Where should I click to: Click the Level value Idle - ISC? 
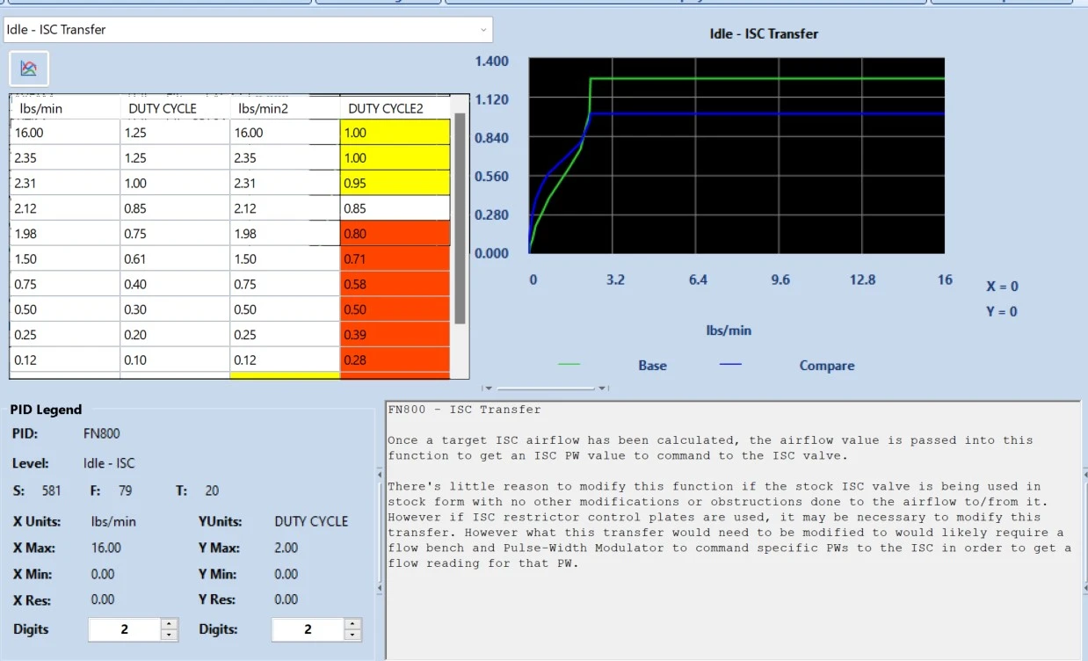point(109,463)
